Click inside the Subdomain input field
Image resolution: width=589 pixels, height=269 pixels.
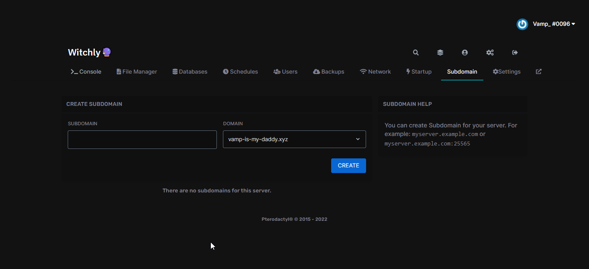[142, 139]
